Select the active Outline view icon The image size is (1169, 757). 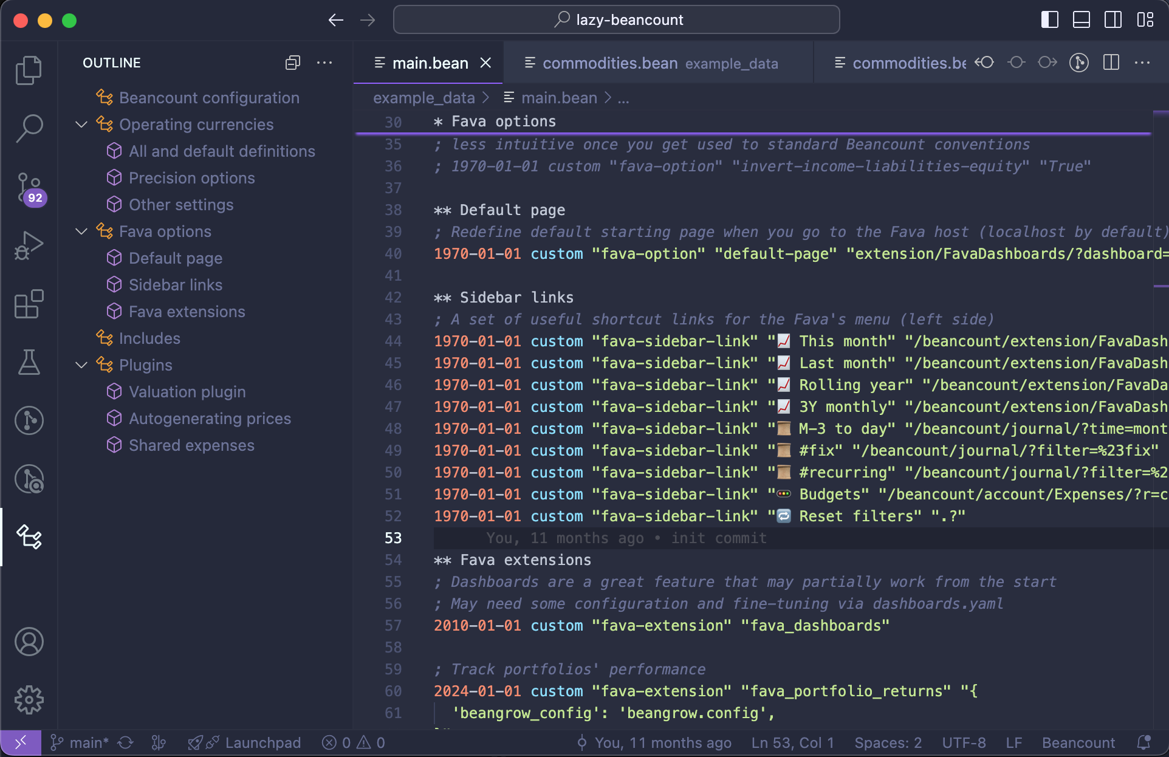click(29, 537)
